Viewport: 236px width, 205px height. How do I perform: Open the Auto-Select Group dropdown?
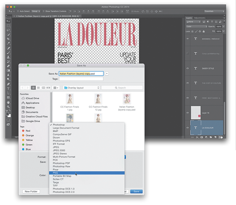[36, 11]
